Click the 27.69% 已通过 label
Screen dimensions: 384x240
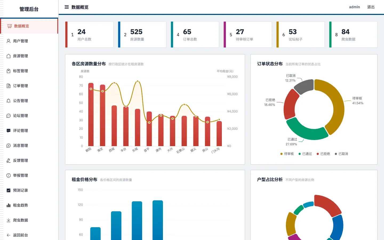pyautogui.click(x=291, y=142)
